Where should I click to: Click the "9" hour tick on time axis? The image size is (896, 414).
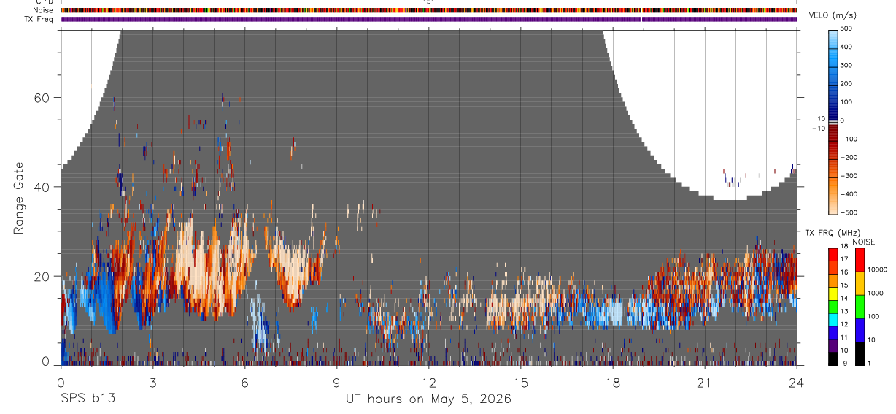click(336, 383)
